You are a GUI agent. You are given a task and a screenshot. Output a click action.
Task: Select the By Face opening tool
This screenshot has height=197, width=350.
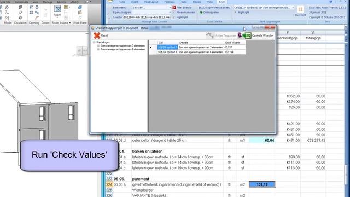click(31, 7)
